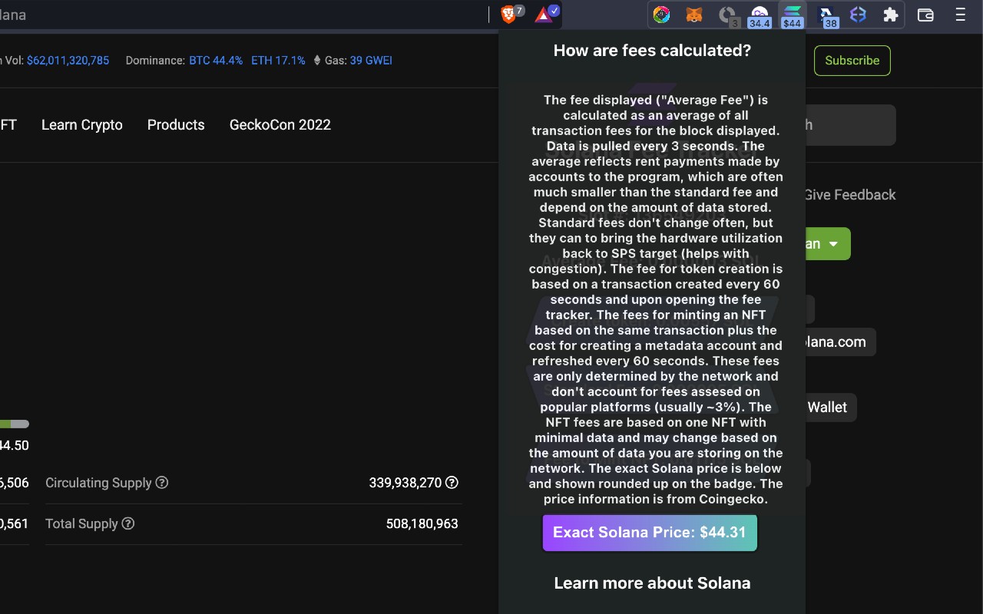
Task: Open the Solana fee tracker extension
Action: click(x=792, y=15)
